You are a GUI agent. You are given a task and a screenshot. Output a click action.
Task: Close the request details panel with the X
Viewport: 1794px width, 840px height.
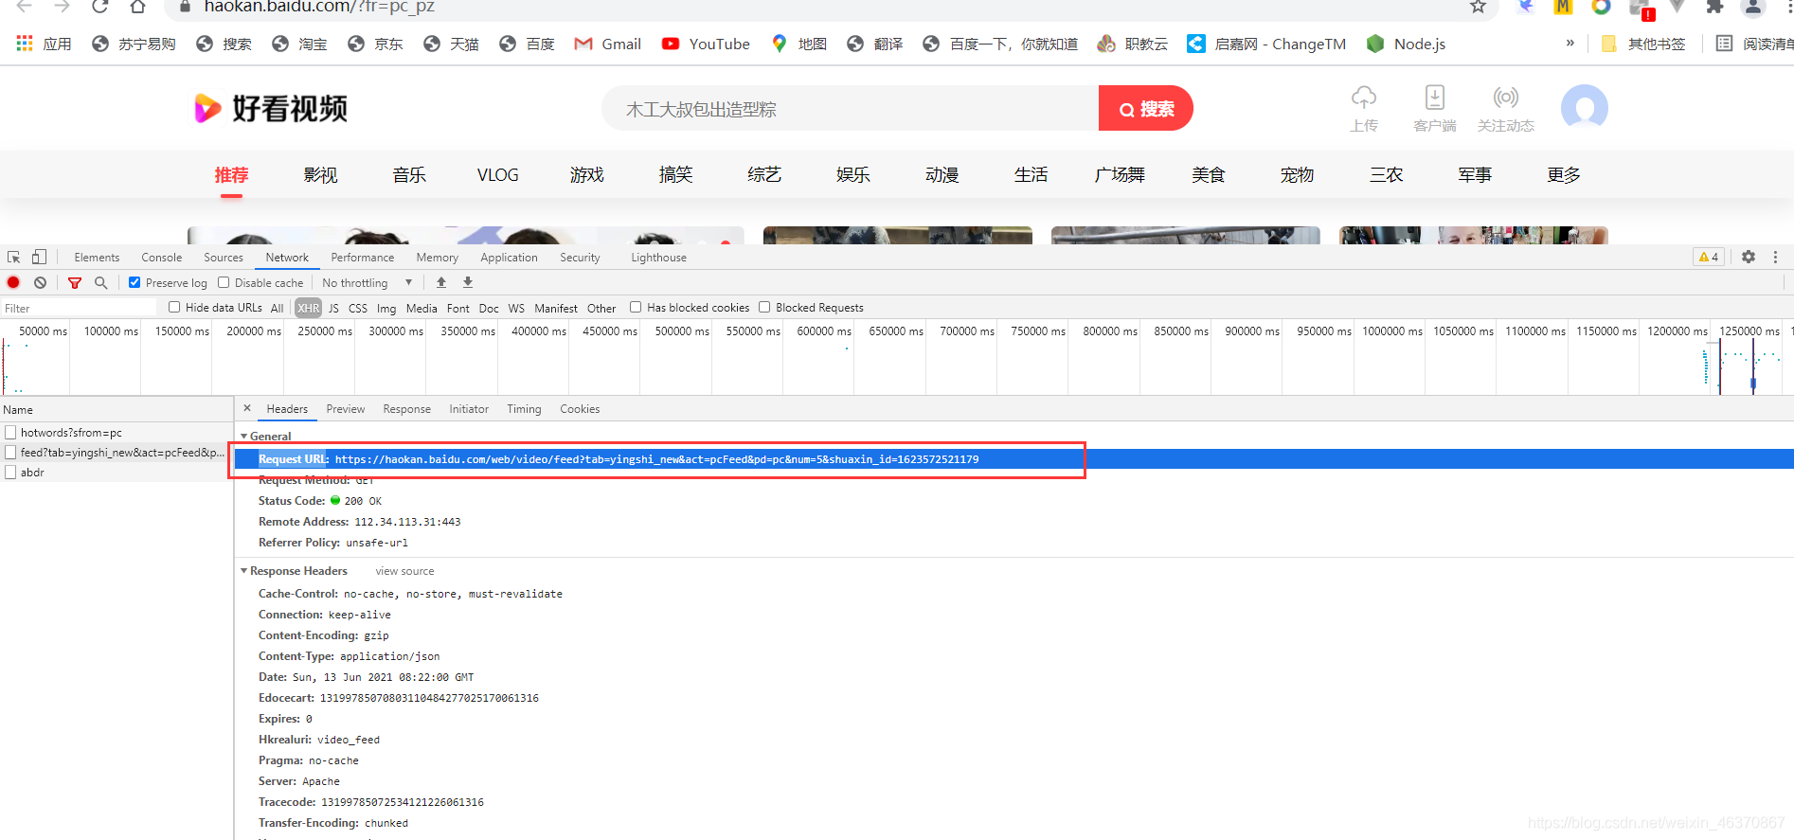click(x=247, y=408)
